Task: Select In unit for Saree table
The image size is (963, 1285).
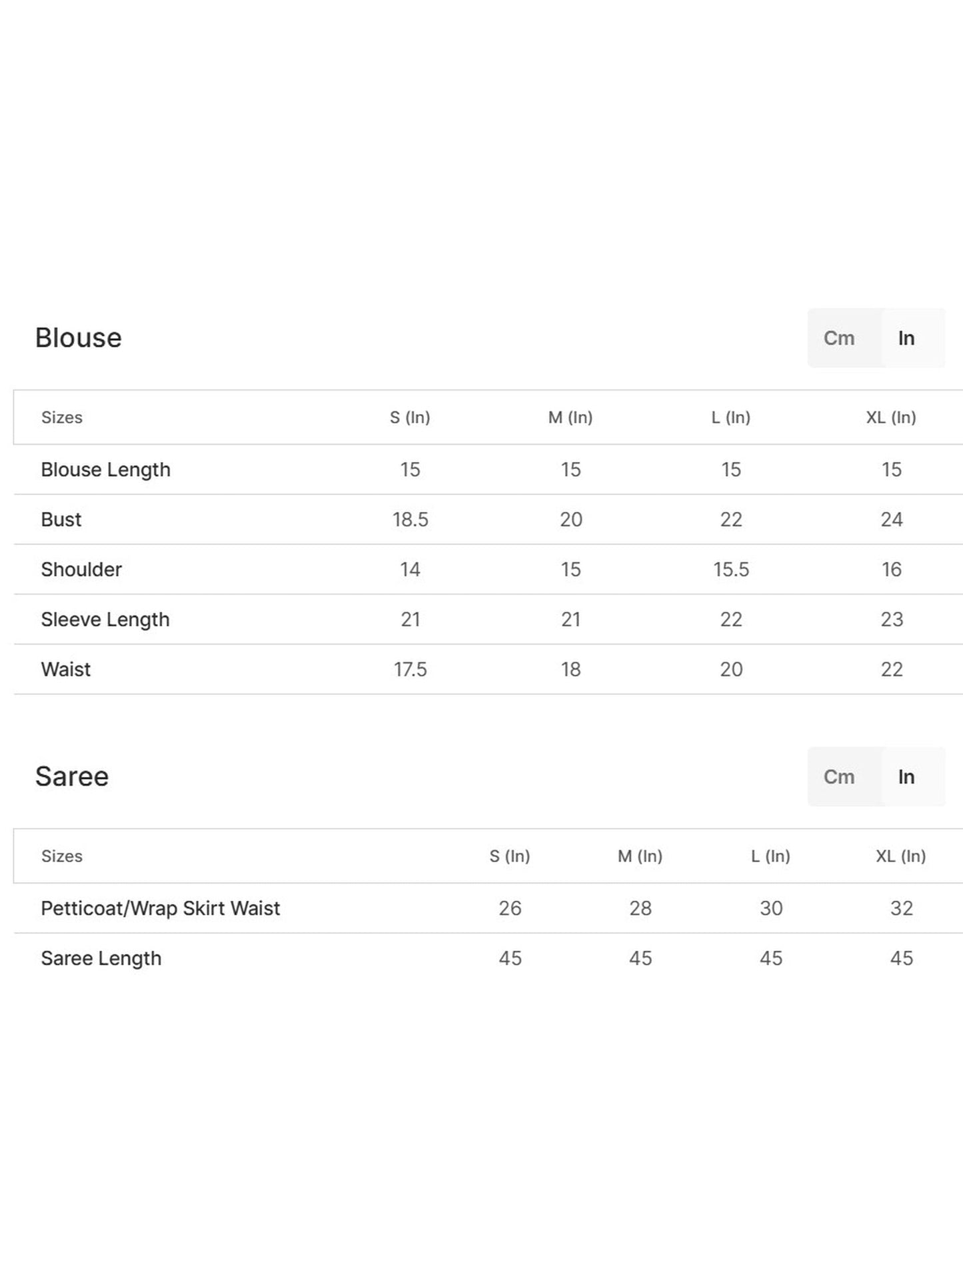Action: (906, 777)
